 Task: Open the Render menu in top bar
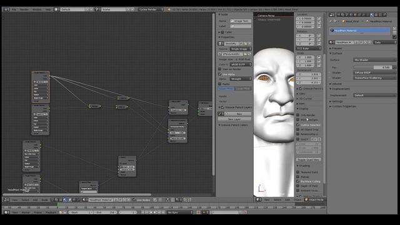tap(24, 9)
